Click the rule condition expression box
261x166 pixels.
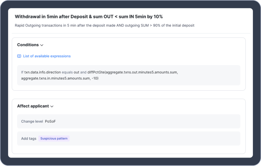[129, 75]
